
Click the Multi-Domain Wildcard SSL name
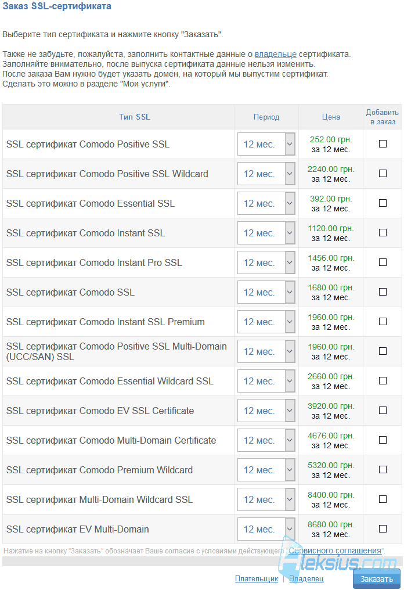tap(99, 499)
